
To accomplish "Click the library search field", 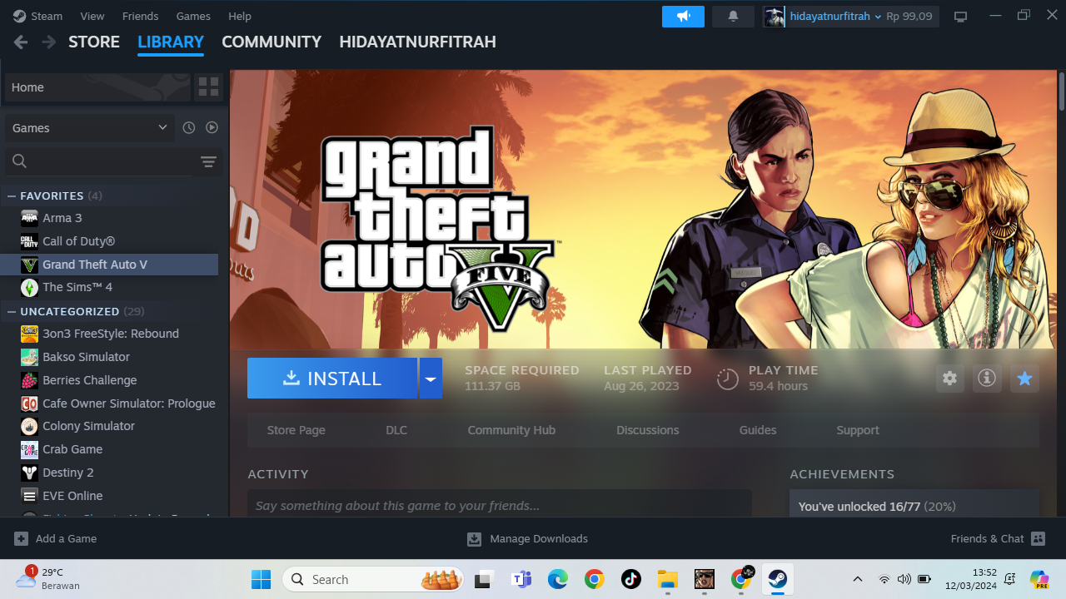I will point(100,161).
